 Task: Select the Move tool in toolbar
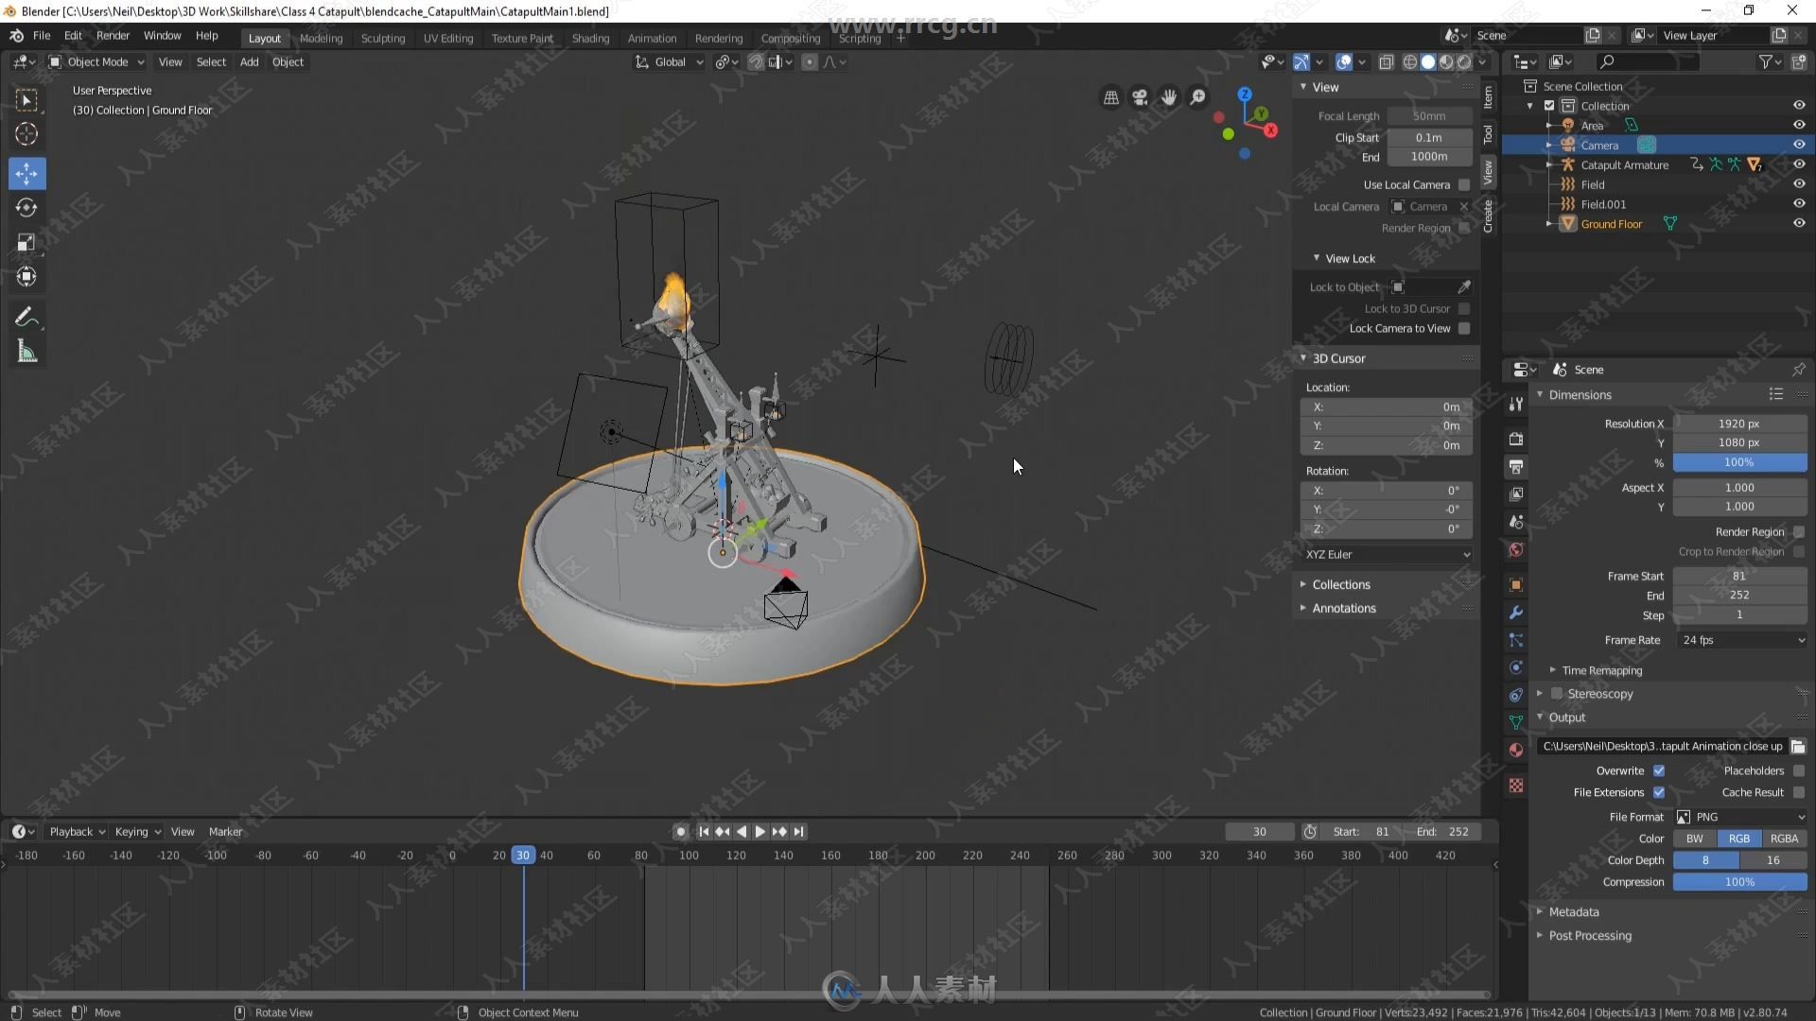coord(27,171)
